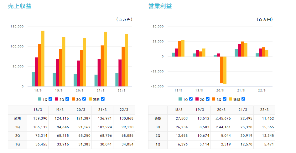Click the yellow 通期 legend swatch for 営業利益
Viewport: 296px width, 153px height.
(x=231, y=99)
